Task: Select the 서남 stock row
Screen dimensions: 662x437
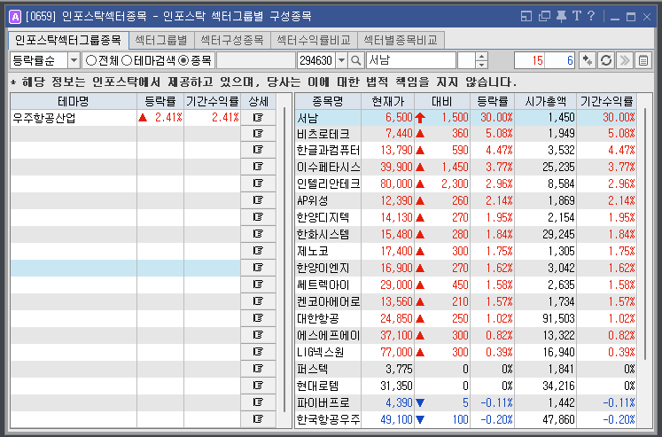Action: coord(465,117)
